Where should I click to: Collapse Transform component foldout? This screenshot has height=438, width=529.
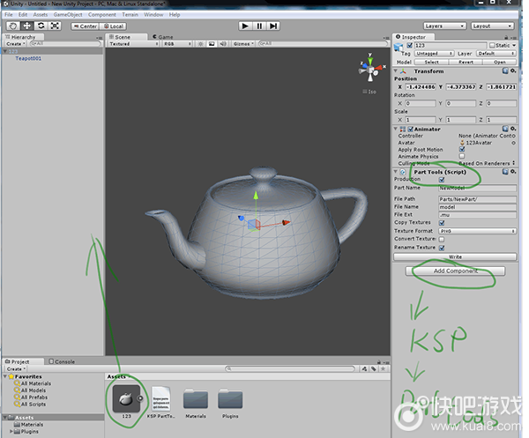(x=395, y=71)
